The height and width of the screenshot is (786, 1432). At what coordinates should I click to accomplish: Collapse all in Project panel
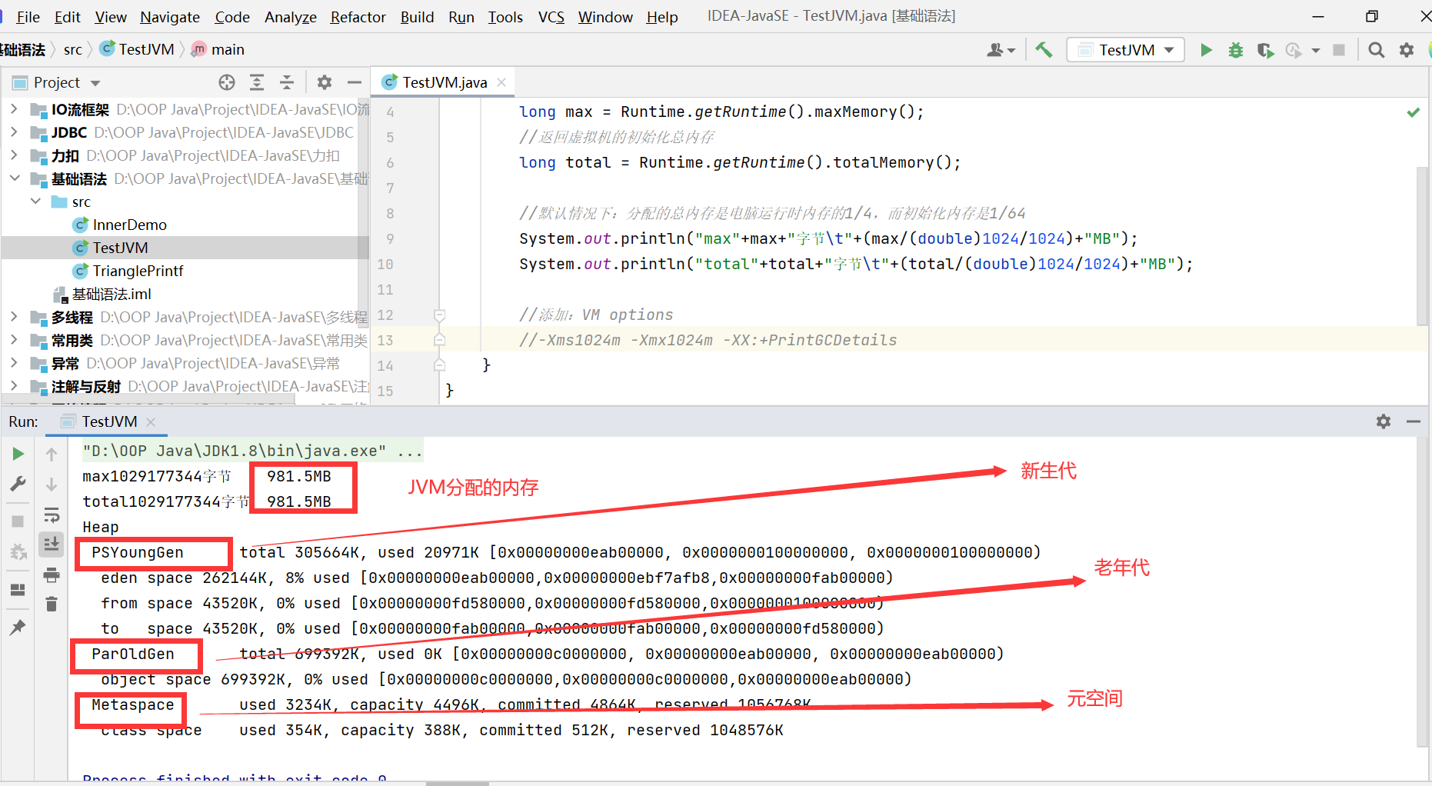[x=287, y=82]
